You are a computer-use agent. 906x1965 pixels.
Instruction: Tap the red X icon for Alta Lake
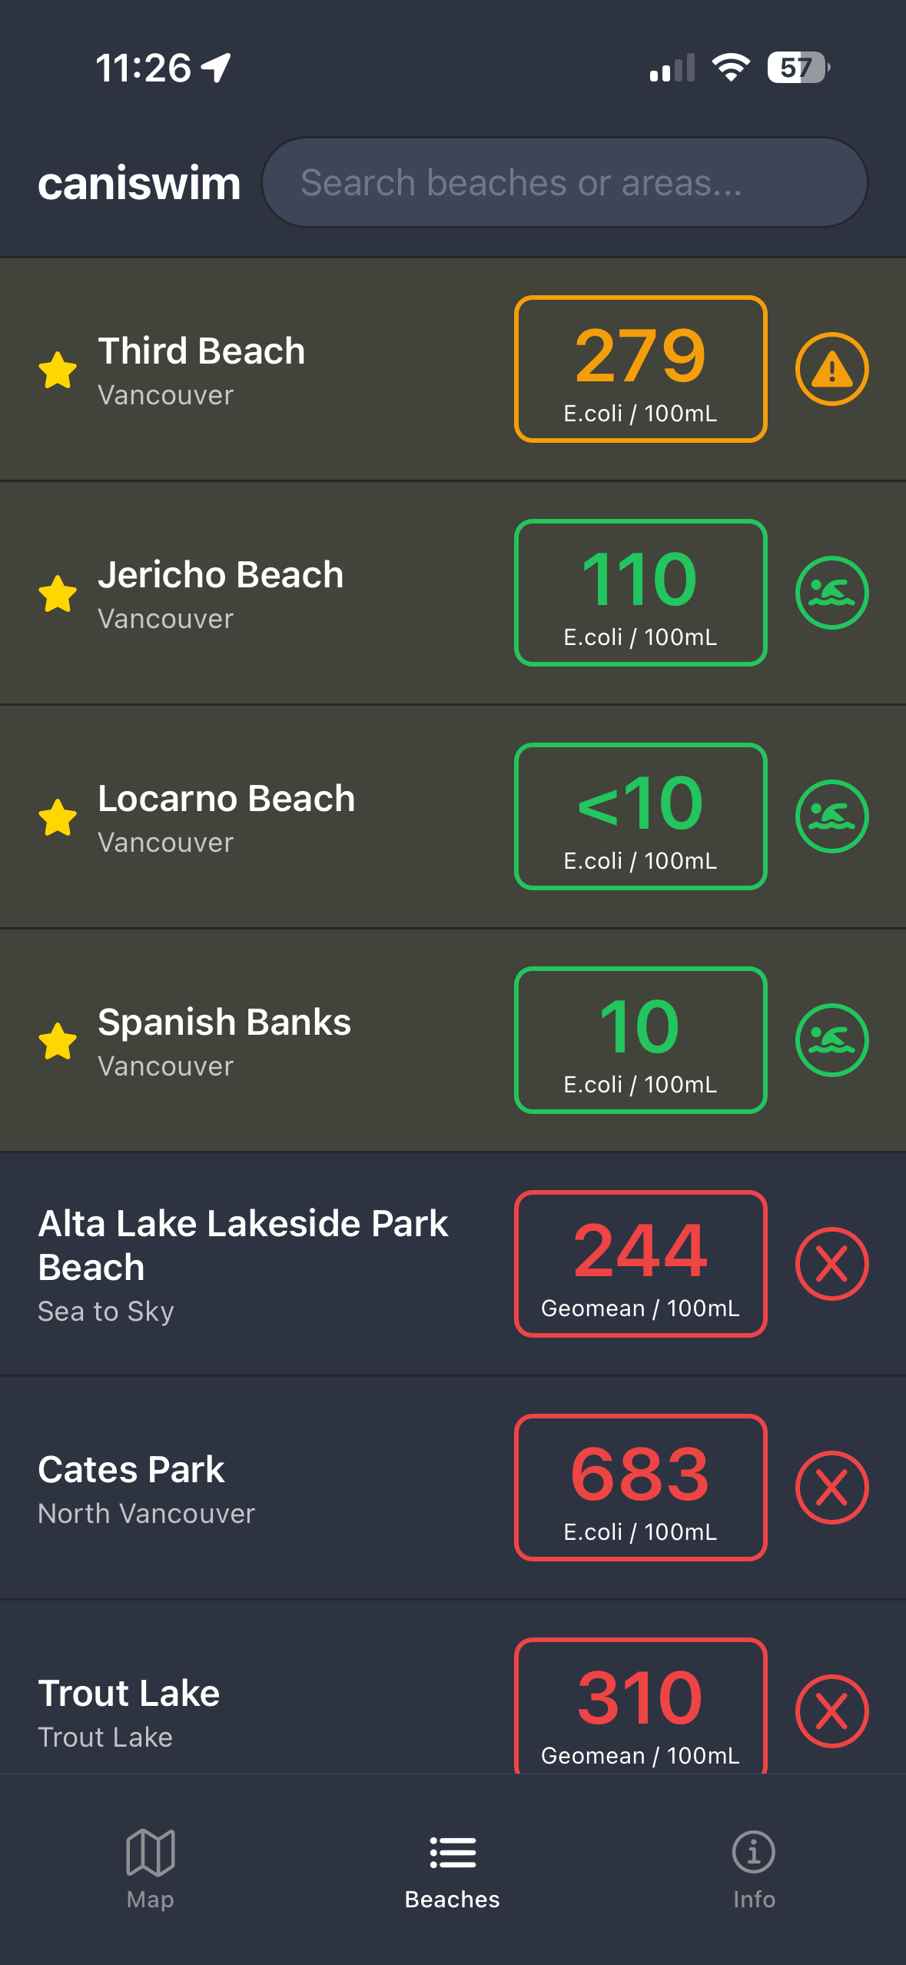coord(831,1264)
